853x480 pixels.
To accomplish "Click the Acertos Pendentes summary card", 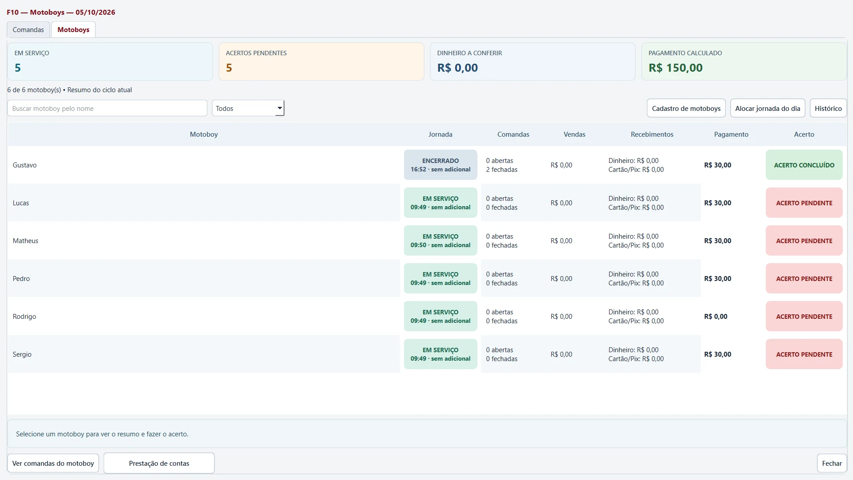I will tap(321, 61).
